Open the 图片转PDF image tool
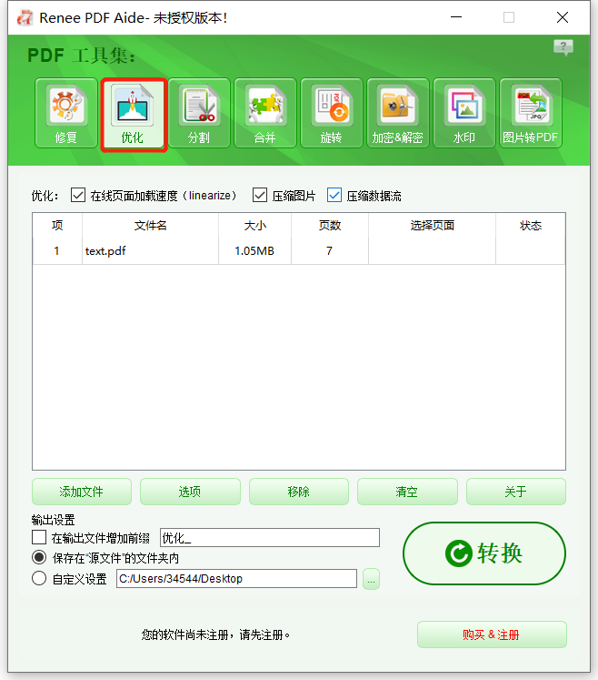The image size is (598, 680). pyautogui.click(x=531, y=113)
